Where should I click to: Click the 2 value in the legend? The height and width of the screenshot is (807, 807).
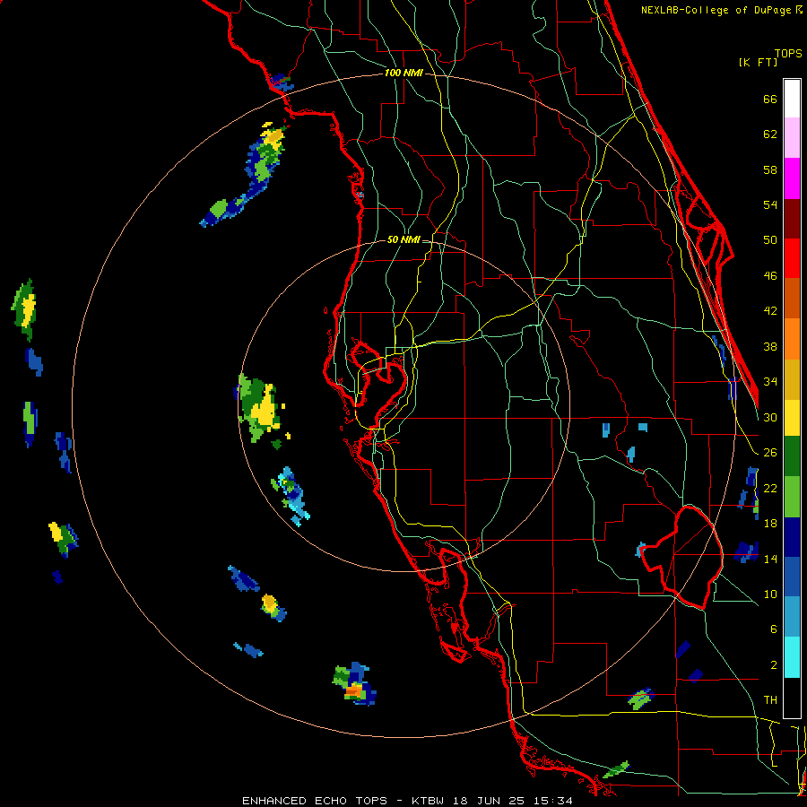(x=774, y=665)
